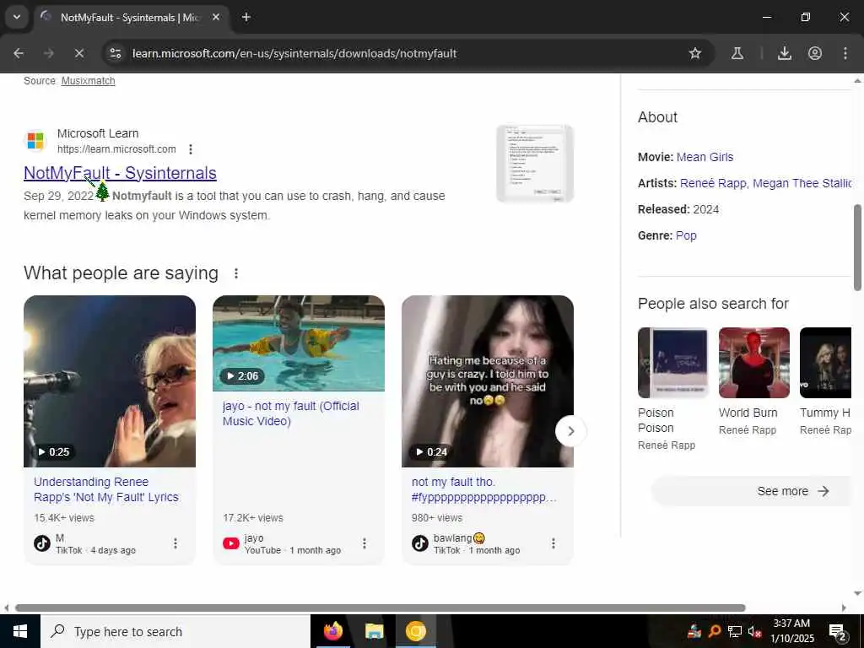
Task: Close the NotMyFault Sysinternals tab
Action: pos(216,17)
